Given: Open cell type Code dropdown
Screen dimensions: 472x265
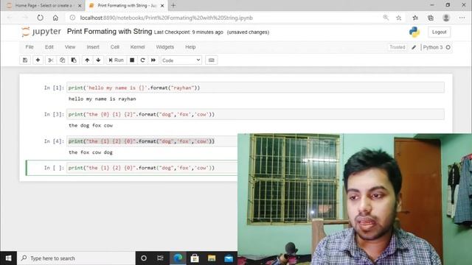Looking at the screenshot, I should coord(181,60).
